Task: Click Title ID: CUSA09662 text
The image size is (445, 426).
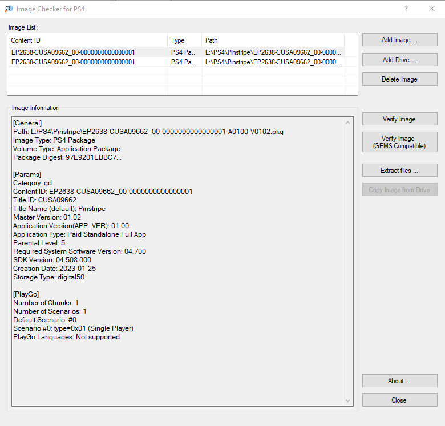Action: pos(45,200)
